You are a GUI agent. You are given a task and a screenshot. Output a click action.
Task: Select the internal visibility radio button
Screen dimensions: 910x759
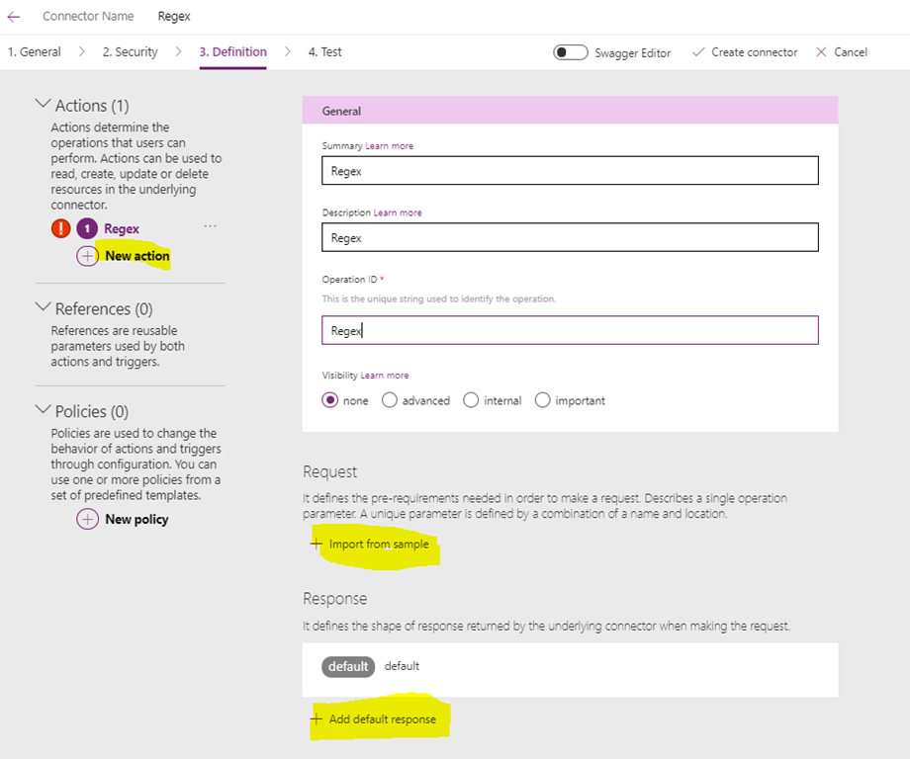[471, 400]
